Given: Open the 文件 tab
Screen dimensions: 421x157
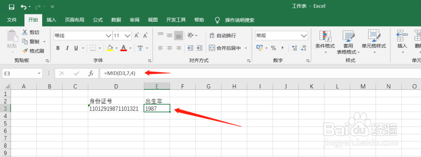Looking at the screenshot, I should [x=12, y=20].
